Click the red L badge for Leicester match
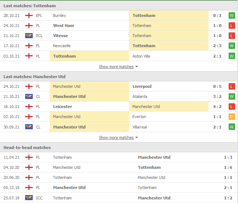 232,107
